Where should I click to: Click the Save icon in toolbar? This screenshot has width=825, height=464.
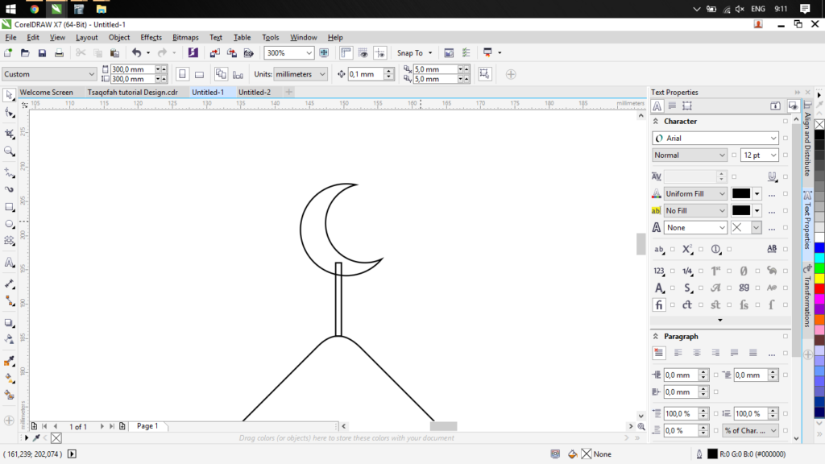click(42, 53)
